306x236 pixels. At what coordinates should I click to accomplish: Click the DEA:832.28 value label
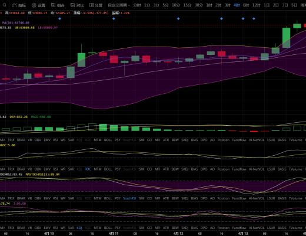19,117
